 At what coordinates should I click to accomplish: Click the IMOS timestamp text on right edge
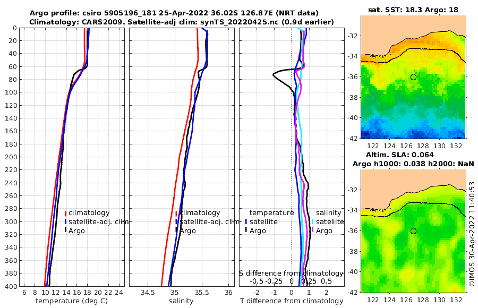(x=472, y=234)
